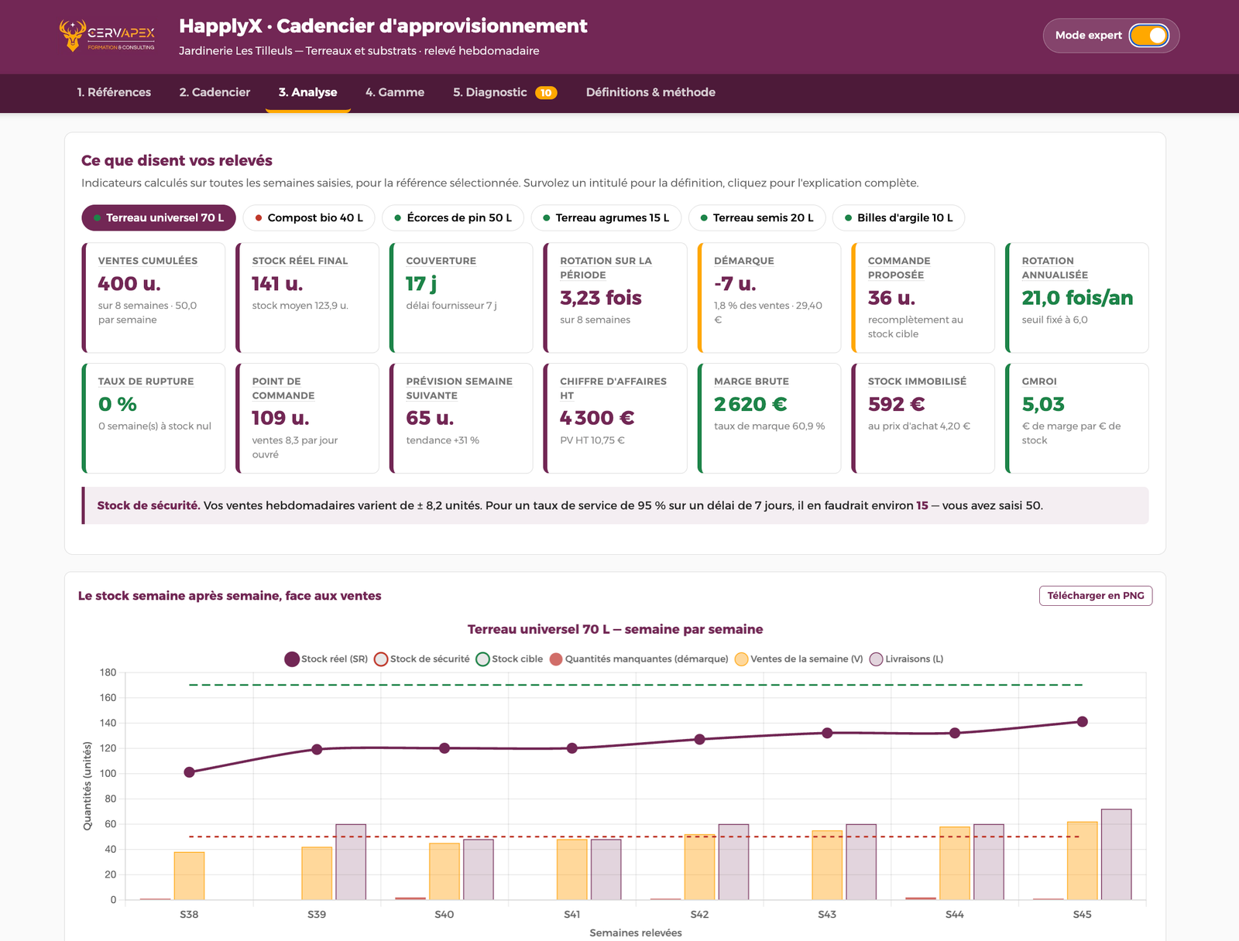Viewport: 1239px width, 941px height.
Task: Toggle the Mode expert switch
Action: pyautogui.click(x=1148, y=36)
